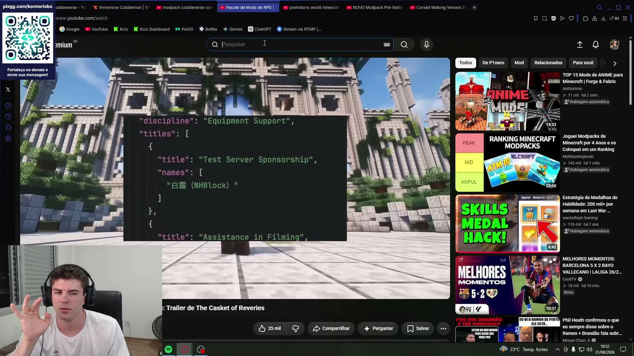Screen dimensions: 634x356
Task: Save video with the Salvar button
Action: (x=418, y=328)
